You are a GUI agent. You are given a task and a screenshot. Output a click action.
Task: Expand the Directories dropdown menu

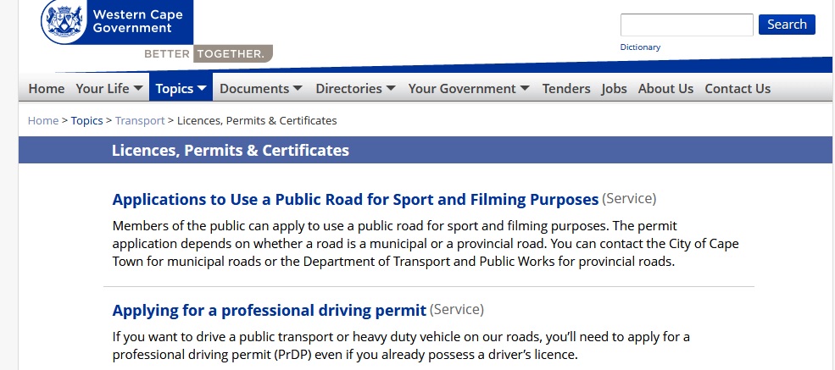coord(355,88)
